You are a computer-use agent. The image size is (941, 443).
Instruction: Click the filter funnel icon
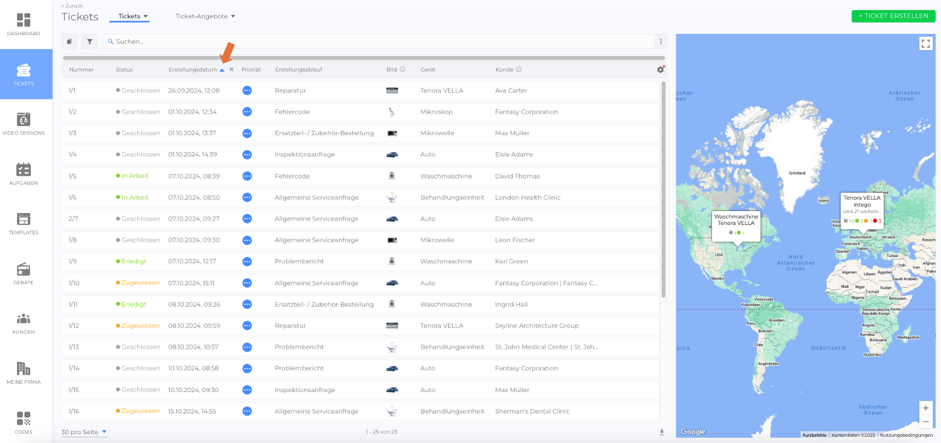tap(89, 41)
